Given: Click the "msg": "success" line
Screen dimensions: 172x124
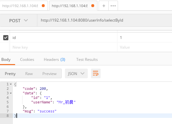Looking at the screenshot, I should (x=40, y=111).
